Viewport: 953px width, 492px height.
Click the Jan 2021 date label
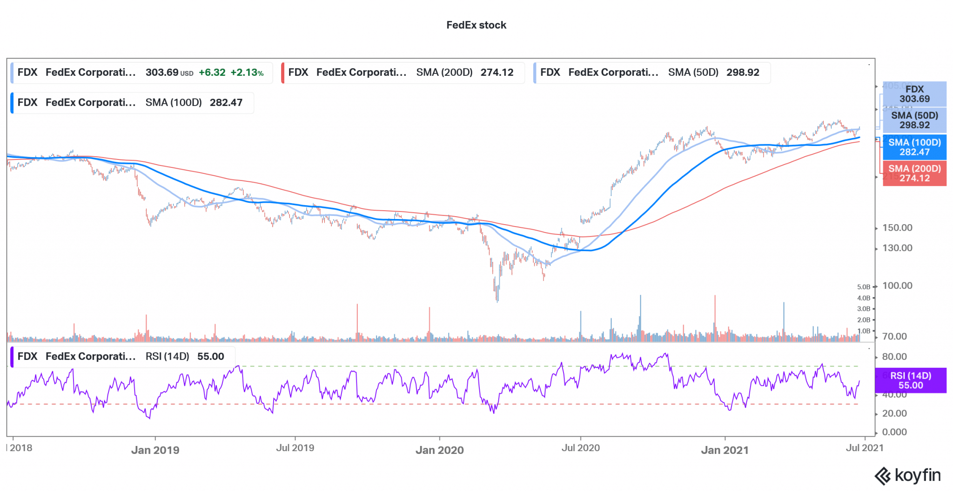pyautogui.click(x=725, y=450)
